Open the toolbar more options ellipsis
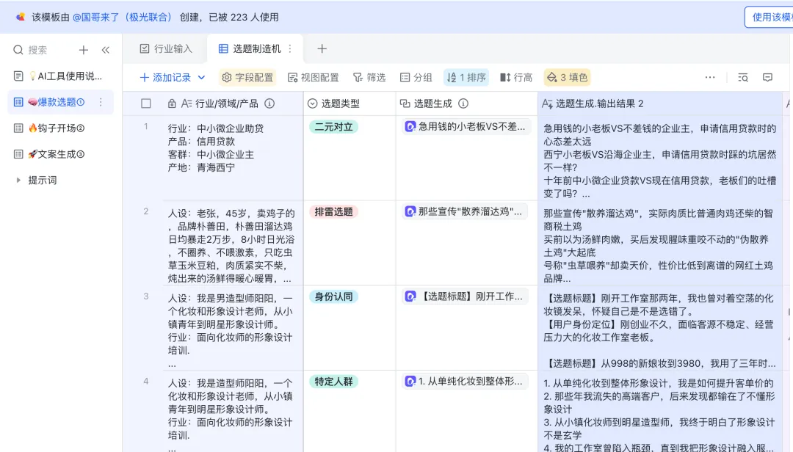The image size is (793, 452). click(x=710, y=77)
